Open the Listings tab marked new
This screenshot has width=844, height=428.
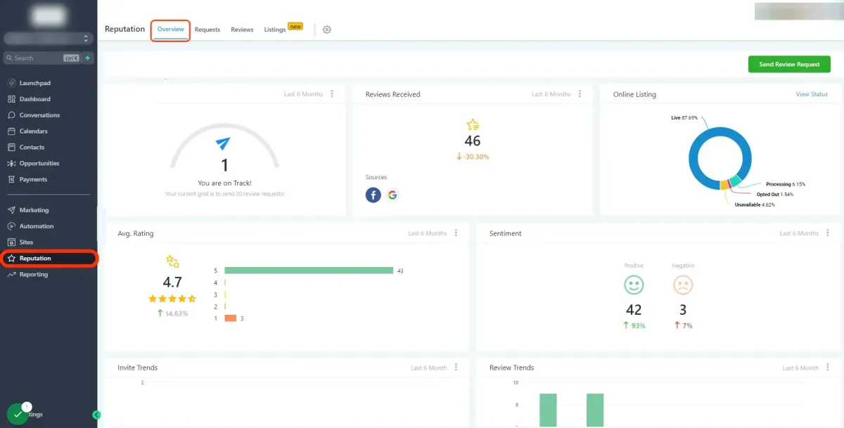(x=274, y=30)
